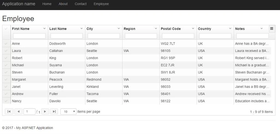Tick the row checkmark for Margaret
Image resolution: width=280 pixels, height=134 pixels.
(6, 80)
